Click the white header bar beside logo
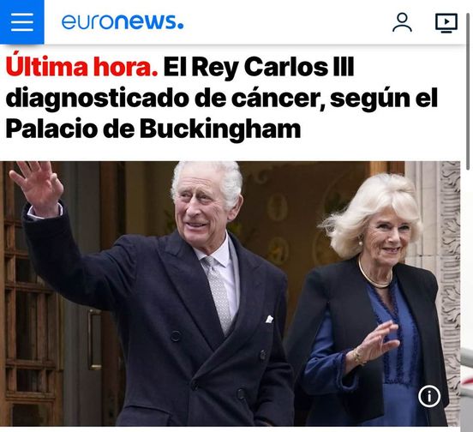The width and height of the screenshot is (473, 432). tap(286, 22)
